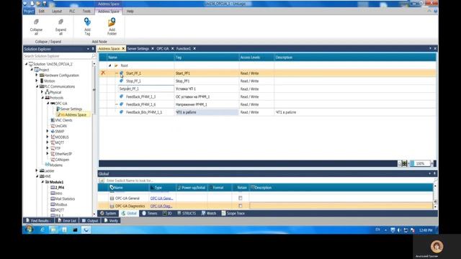Switch to the STRUCTS bottom tab

(x=187, y=213)
